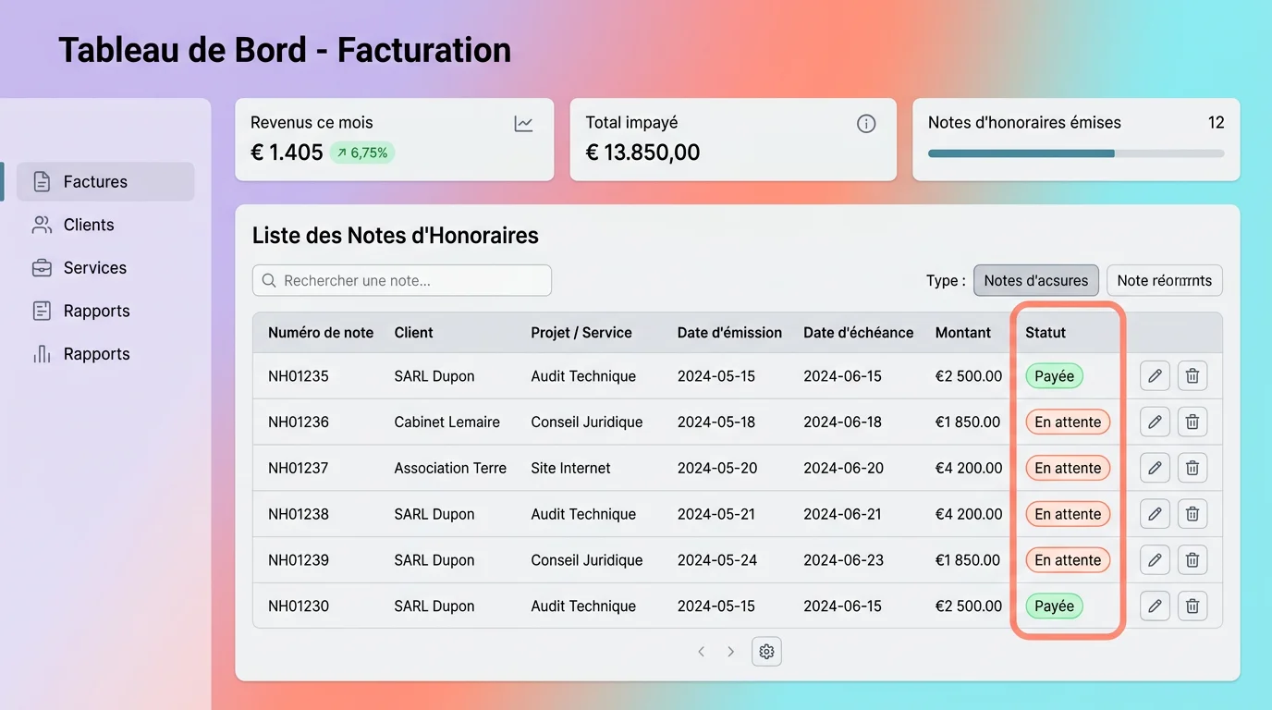The height and width of the screenshot is (710, 1272).
Task: Open the Payée status on the NH01230 row
Action: 1053,606
